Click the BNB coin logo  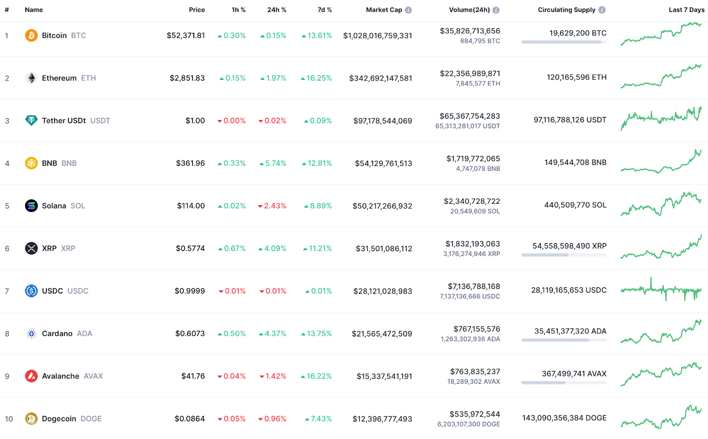pos(31,163)
